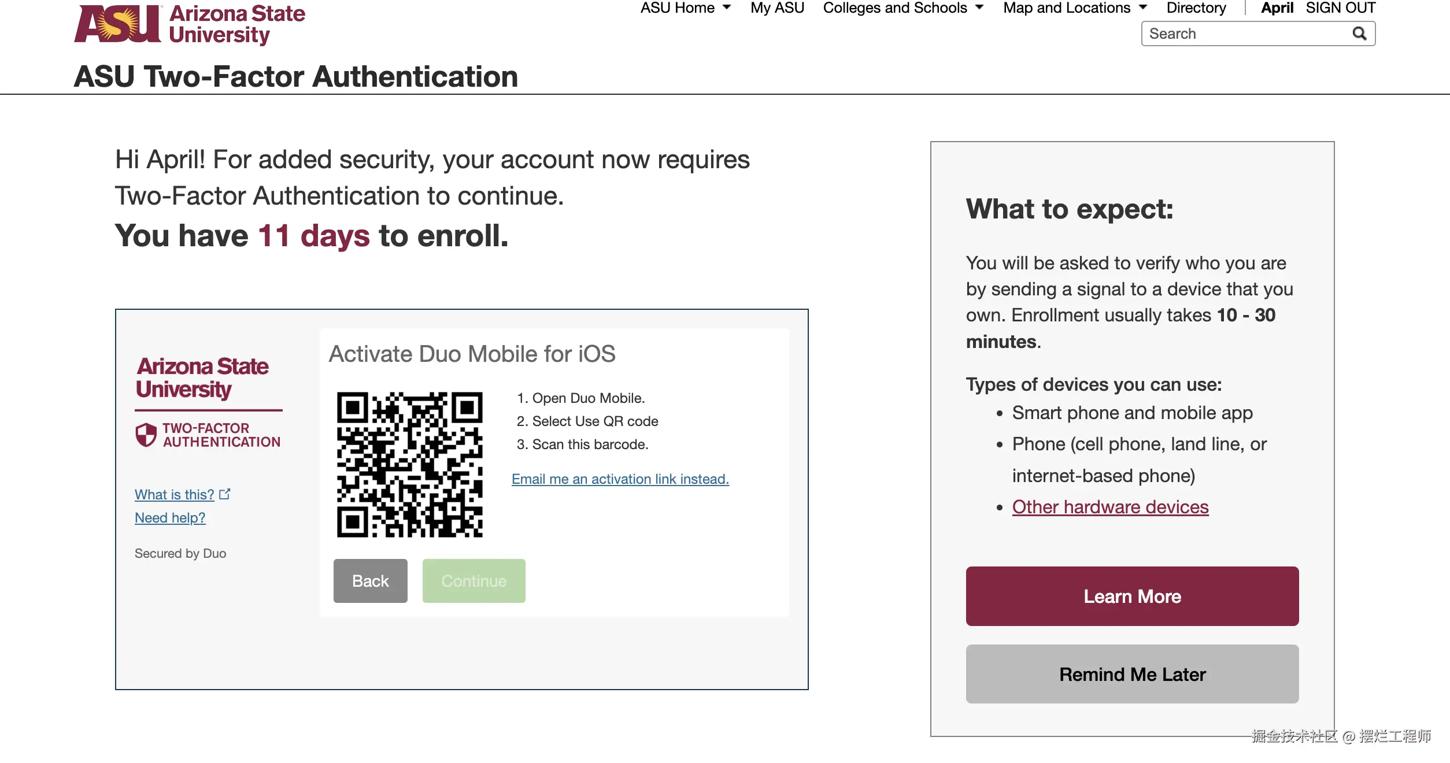This screenshot has width=1450, height=763.
Task: Open the My ASU menu item
Action: coord(777,8)
